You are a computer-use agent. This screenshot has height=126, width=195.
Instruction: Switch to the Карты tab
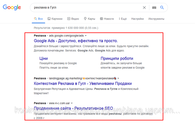pos(90,19)
